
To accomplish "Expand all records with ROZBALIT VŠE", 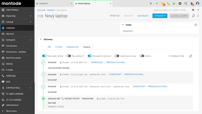I will pyautogui.click(x=176, y=56).
